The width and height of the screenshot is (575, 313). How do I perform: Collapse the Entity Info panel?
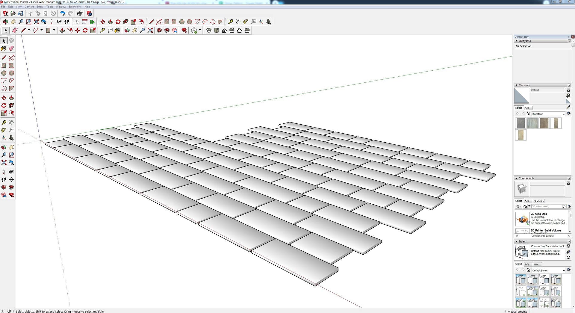516,41
